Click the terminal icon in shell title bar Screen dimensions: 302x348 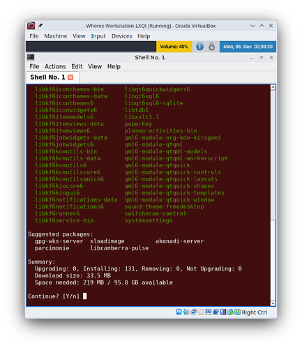[x=31, y=57]
